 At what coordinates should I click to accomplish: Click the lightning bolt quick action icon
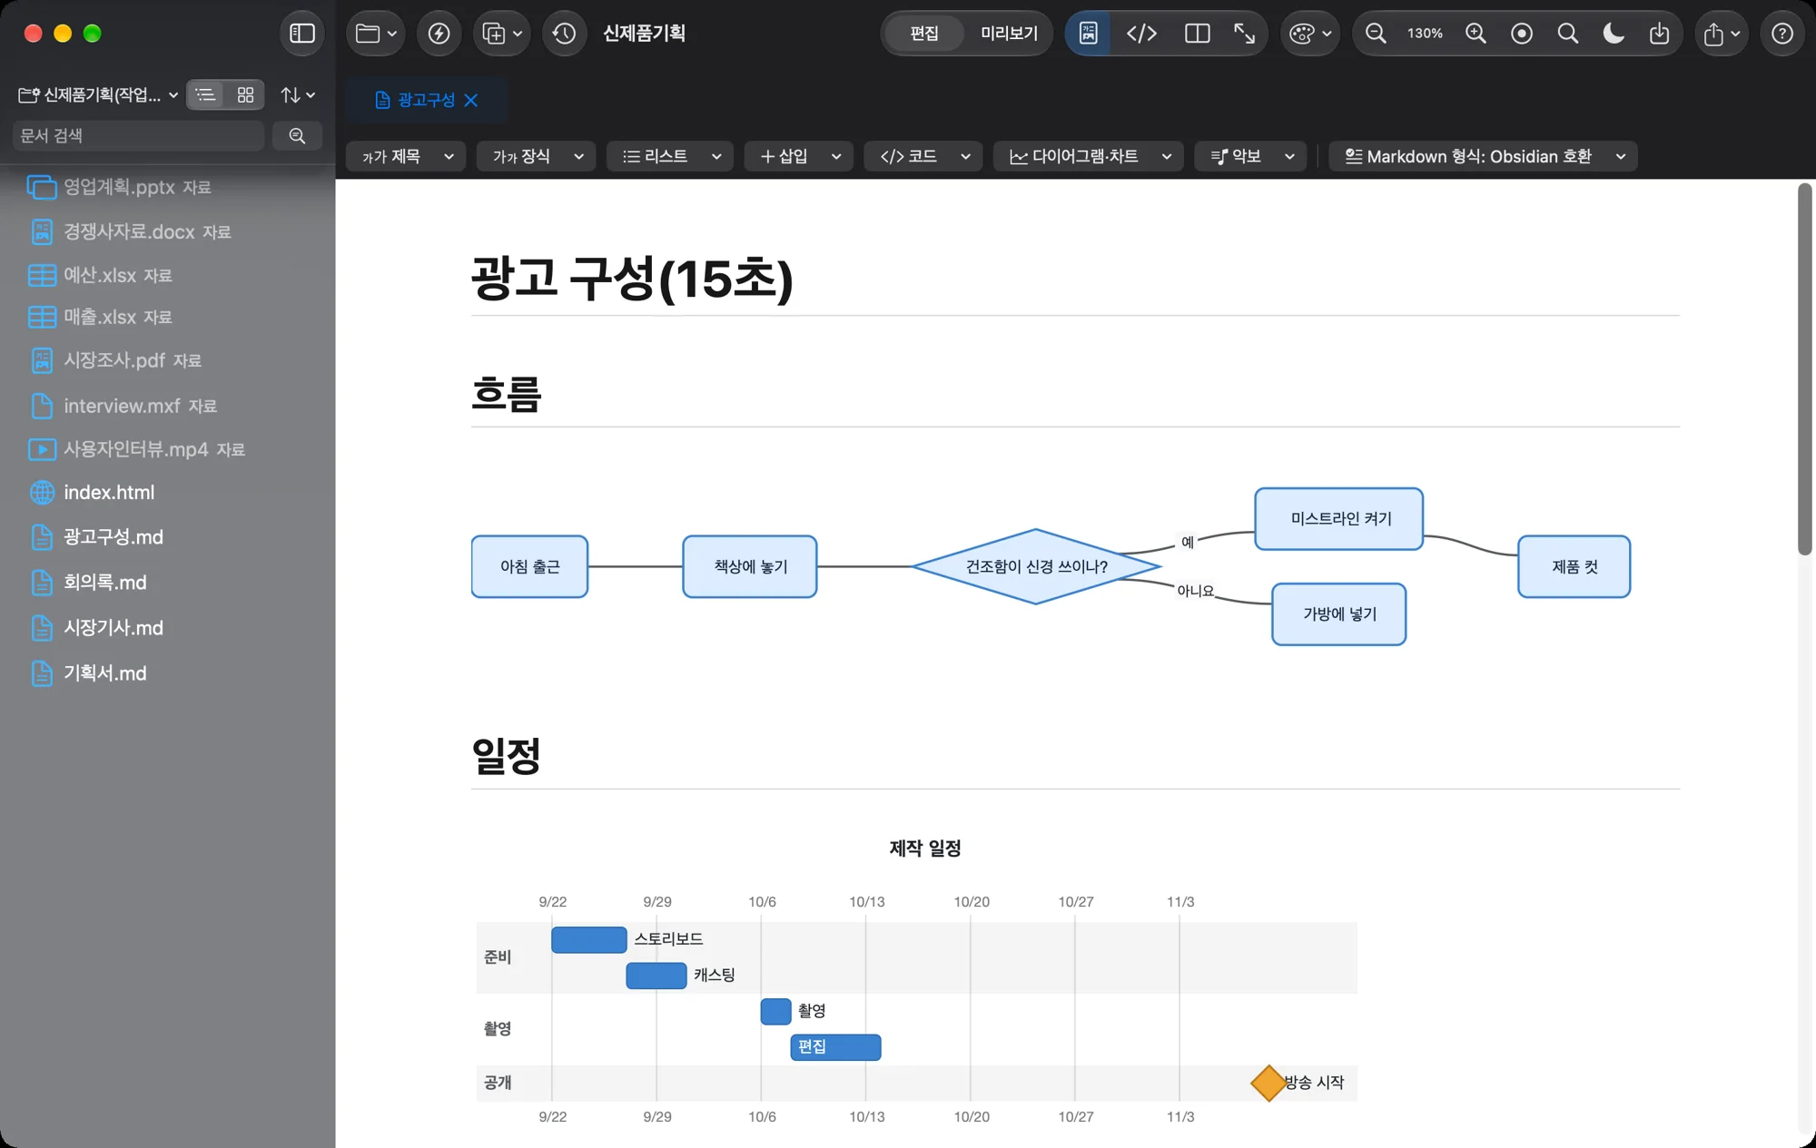pos(439,34)
